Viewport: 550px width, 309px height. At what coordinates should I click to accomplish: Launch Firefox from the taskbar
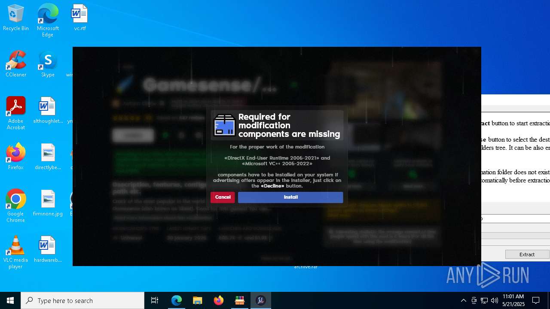pos(218,300)
